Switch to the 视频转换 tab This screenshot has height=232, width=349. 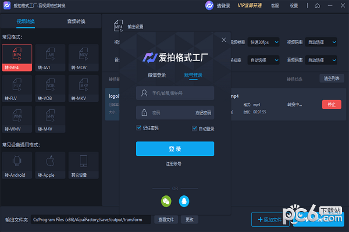[26, 22]
